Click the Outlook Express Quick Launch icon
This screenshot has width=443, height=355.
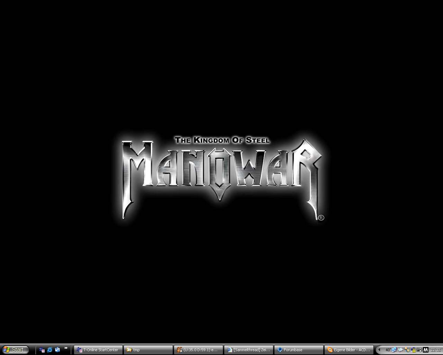coord(57,350)
